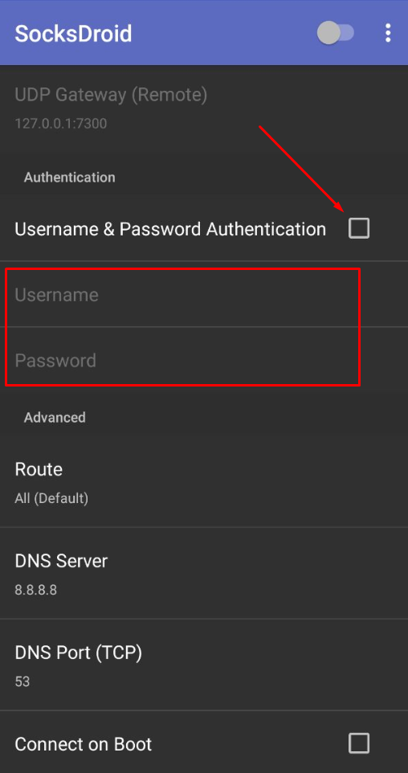Click the Username & Password Authentication label

pos(170,229)
